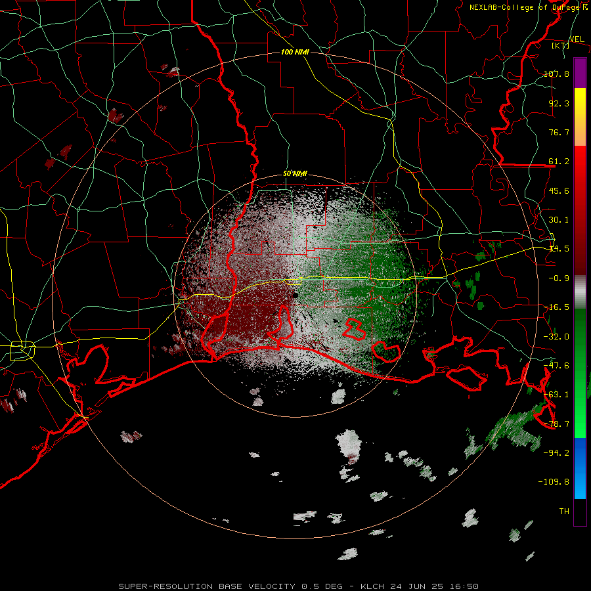Click the VEL legend title
Image resolution: width=591 pixels, height=591 pixels.
point(577,39)
